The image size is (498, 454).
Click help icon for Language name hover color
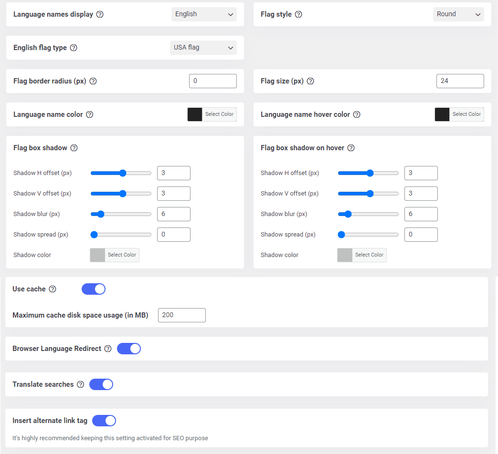pos(357,114)
